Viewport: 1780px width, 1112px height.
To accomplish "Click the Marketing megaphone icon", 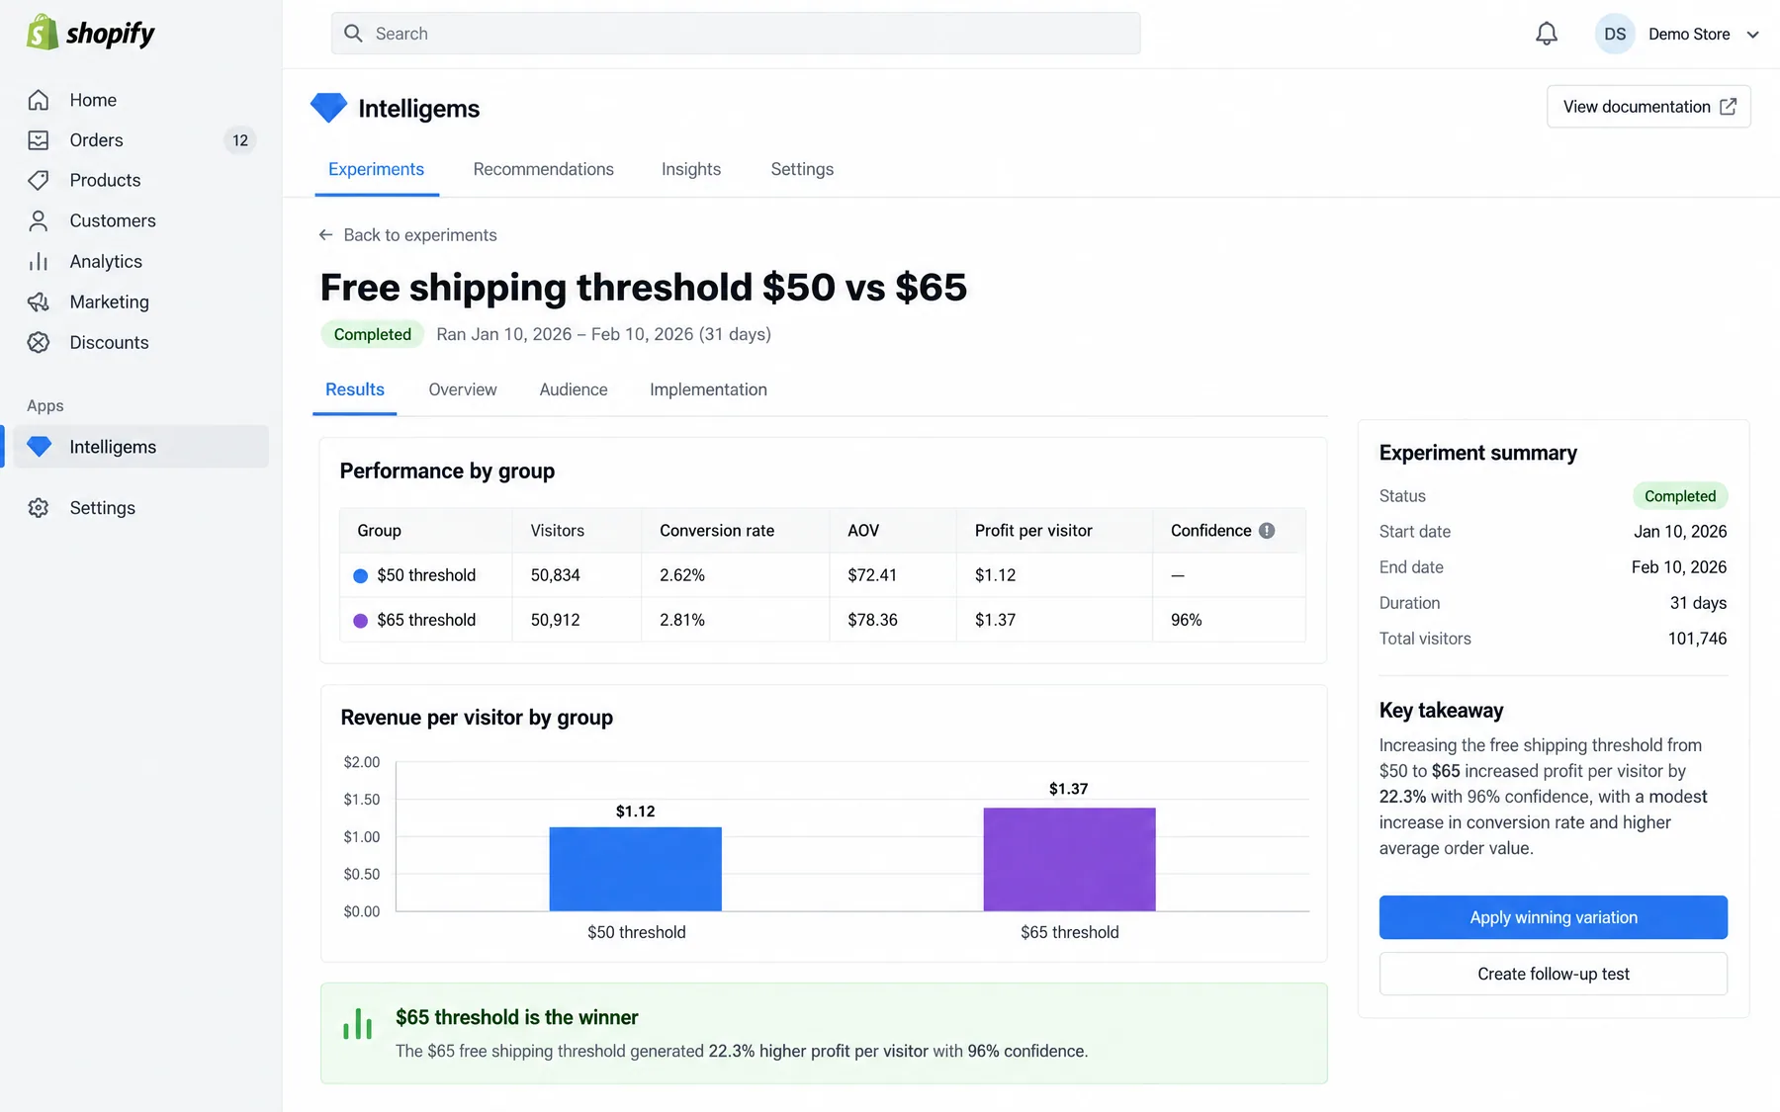I will click(x=39, y=301).
